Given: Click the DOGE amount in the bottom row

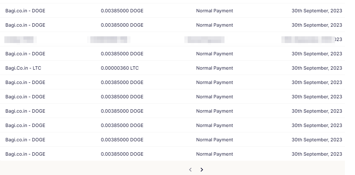Looking at the screenshot, I should pos(122,154).
